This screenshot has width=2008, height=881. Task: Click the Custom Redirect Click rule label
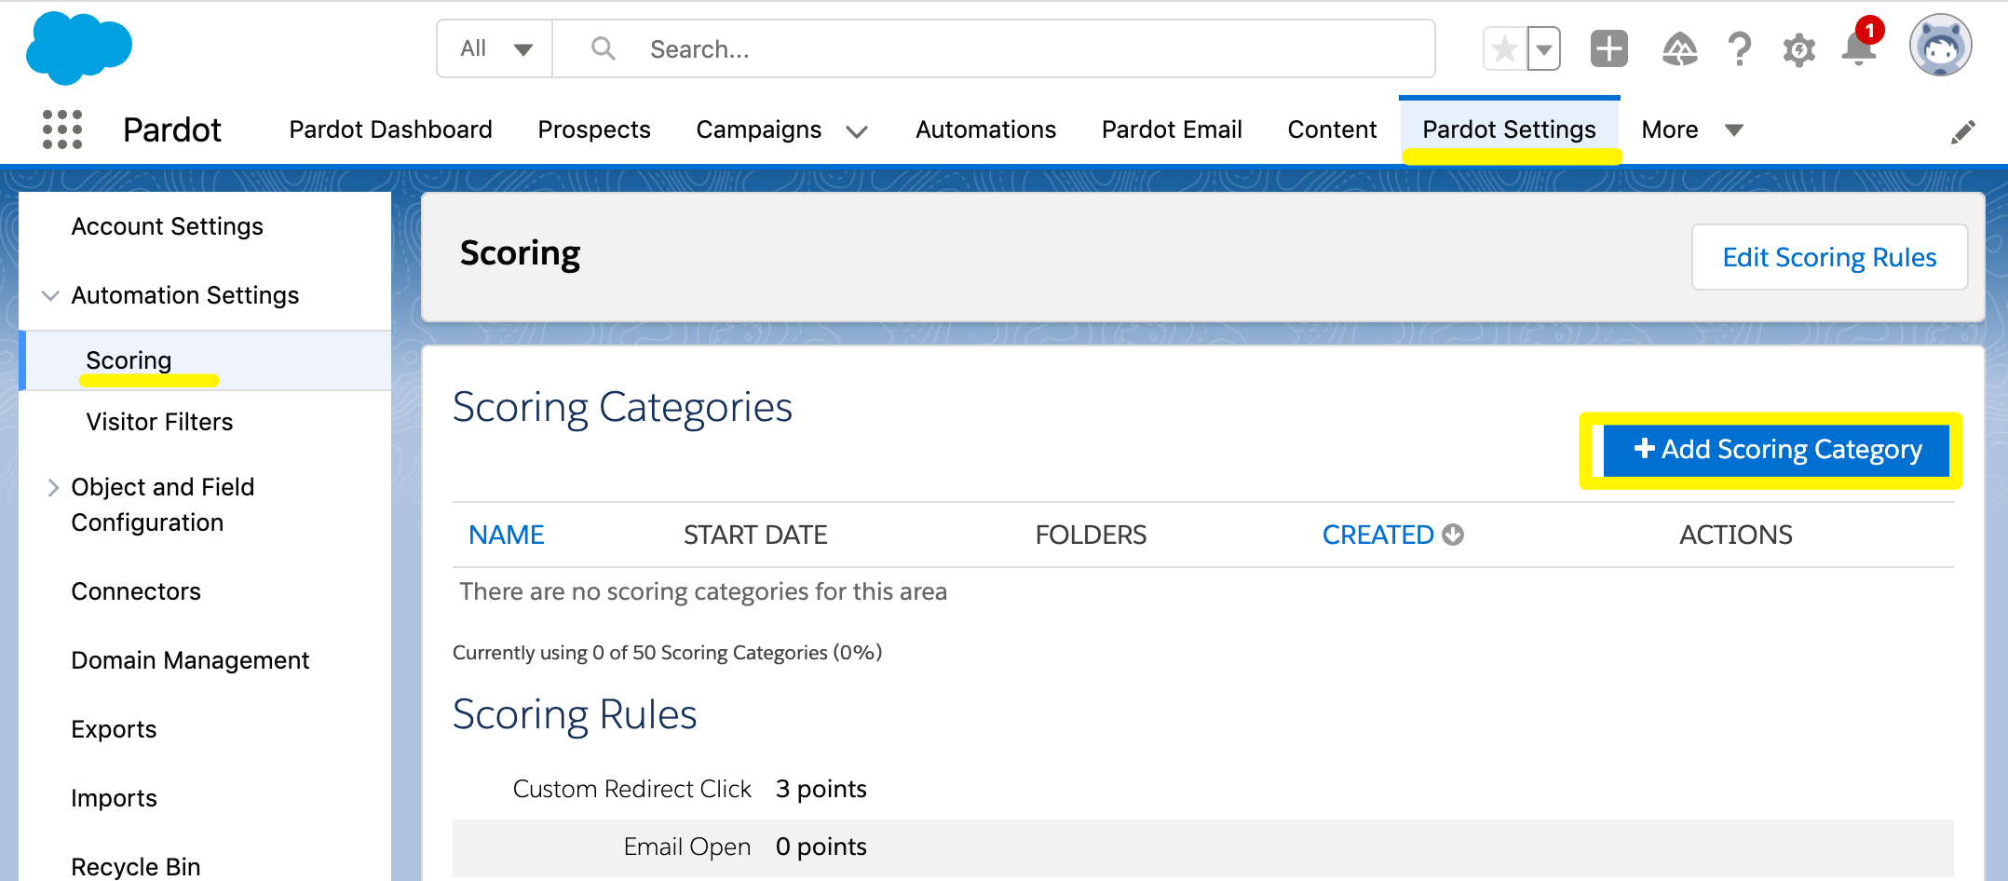631,789
